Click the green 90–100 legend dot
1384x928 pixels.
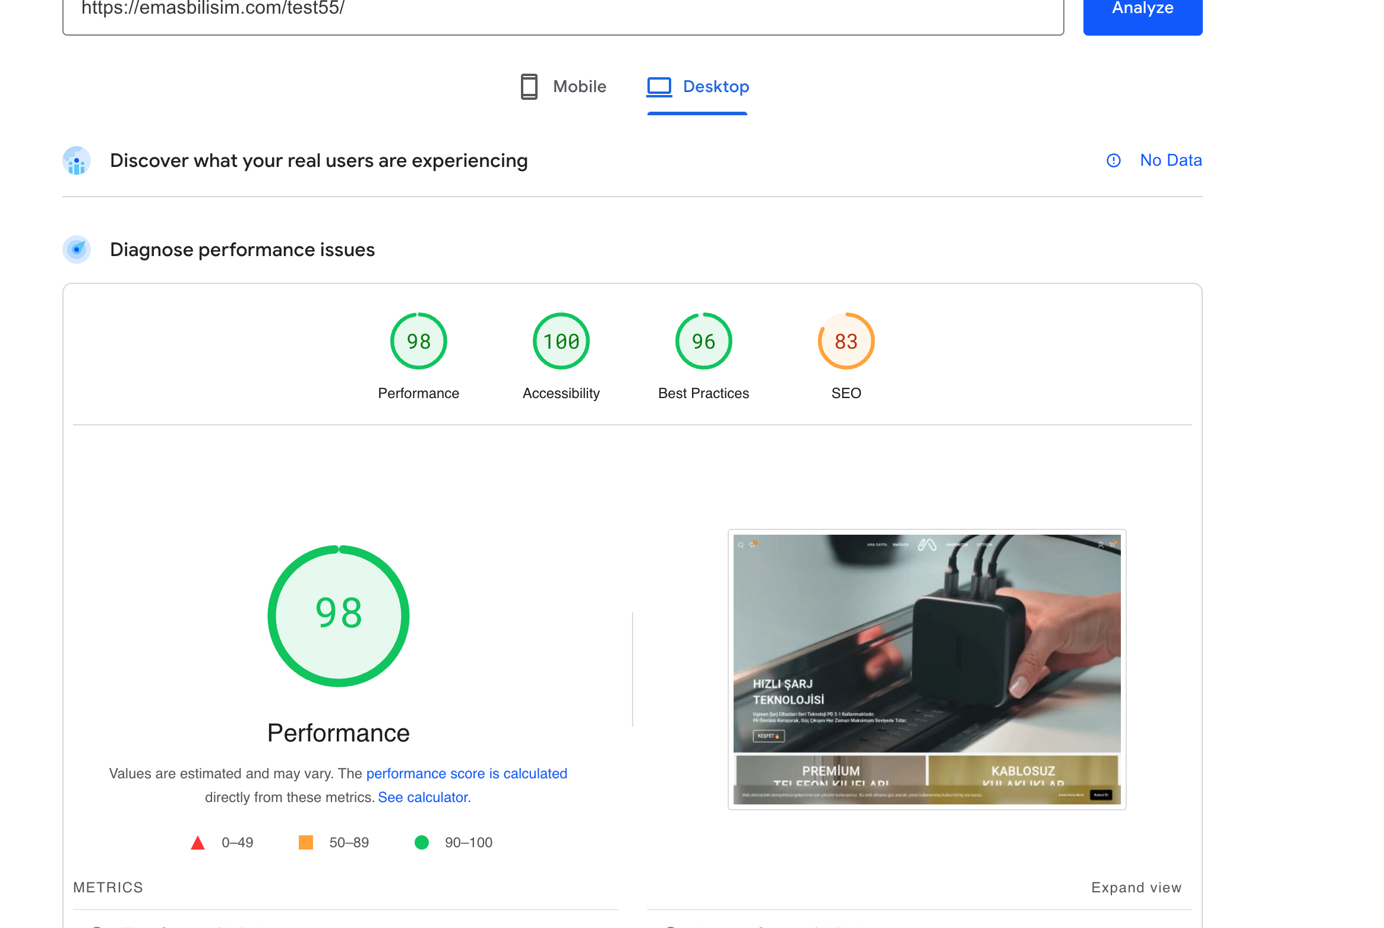click(x=422, y=842)
